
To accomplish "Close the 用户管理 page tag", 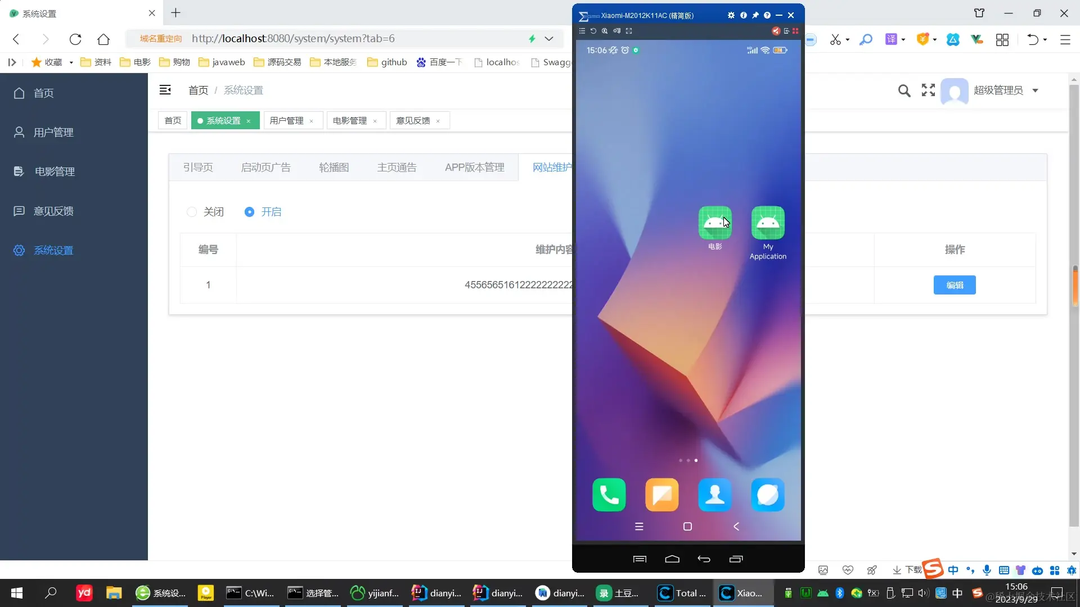I will click(312, 121).
